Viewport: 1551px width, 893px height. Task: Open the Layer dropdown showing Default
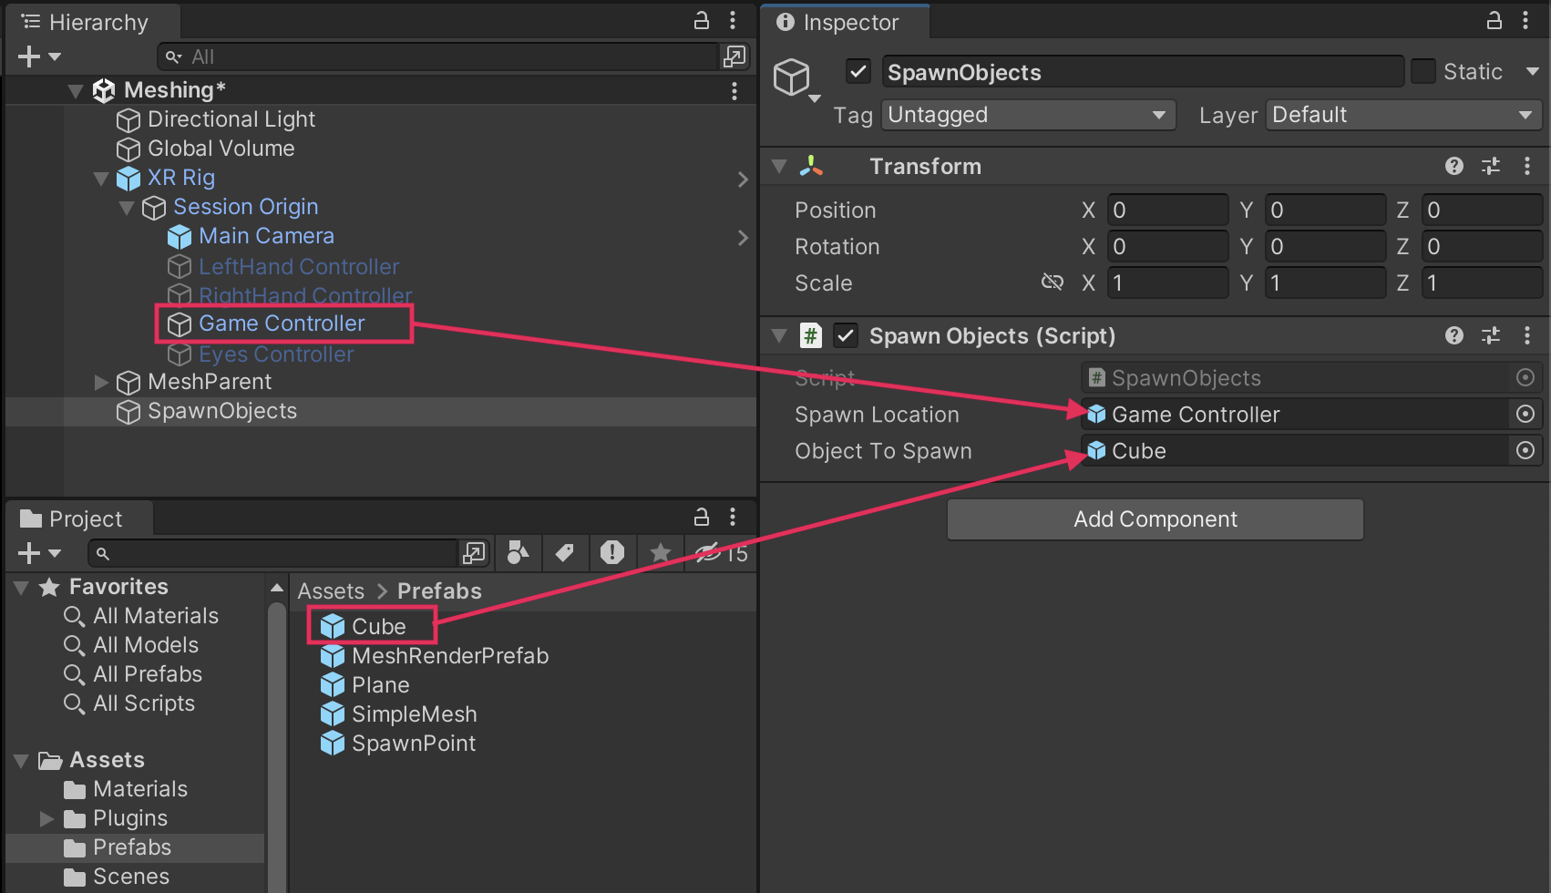click(1402, 115)
